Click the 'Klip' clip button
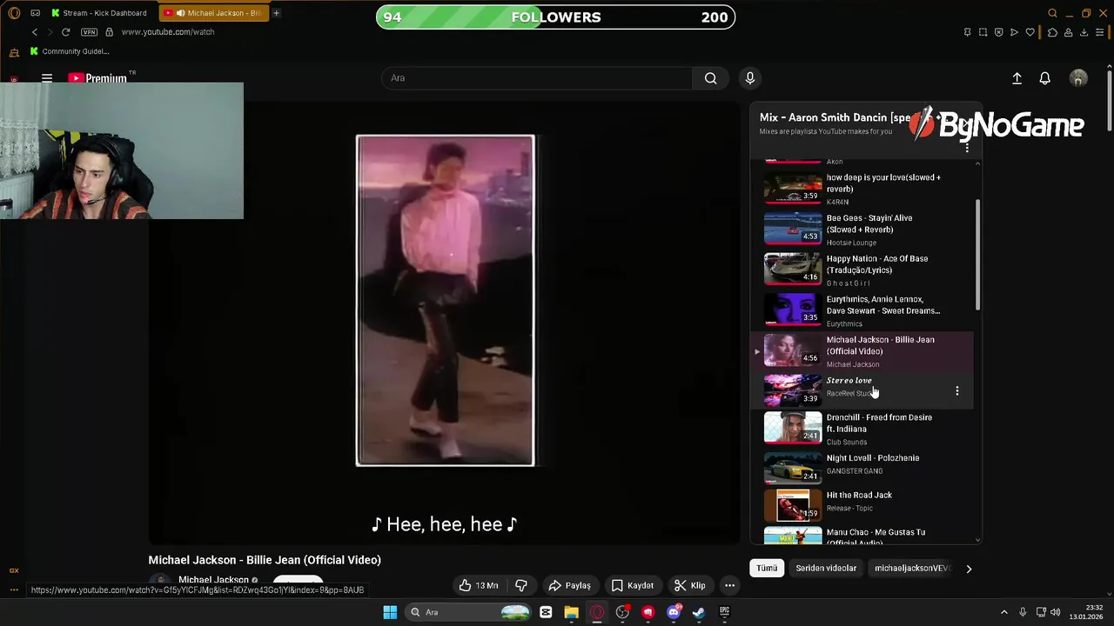 689,585
